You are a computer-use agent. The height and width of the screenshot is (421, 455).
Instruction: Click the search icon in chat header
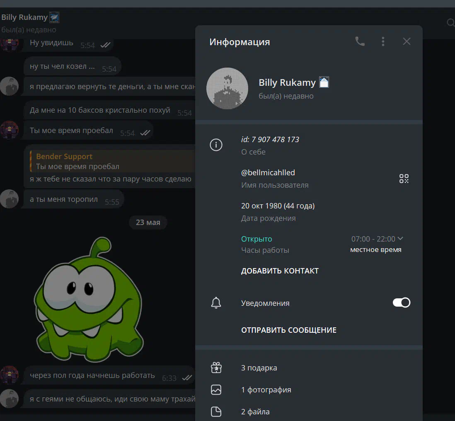(x=450, y=23)
